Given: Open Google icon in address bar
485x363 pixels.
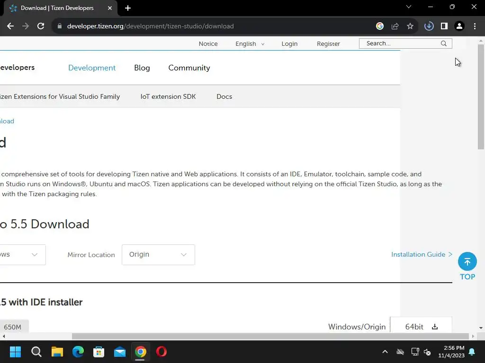Looking at the screenshot, I should tap(380, 26).
